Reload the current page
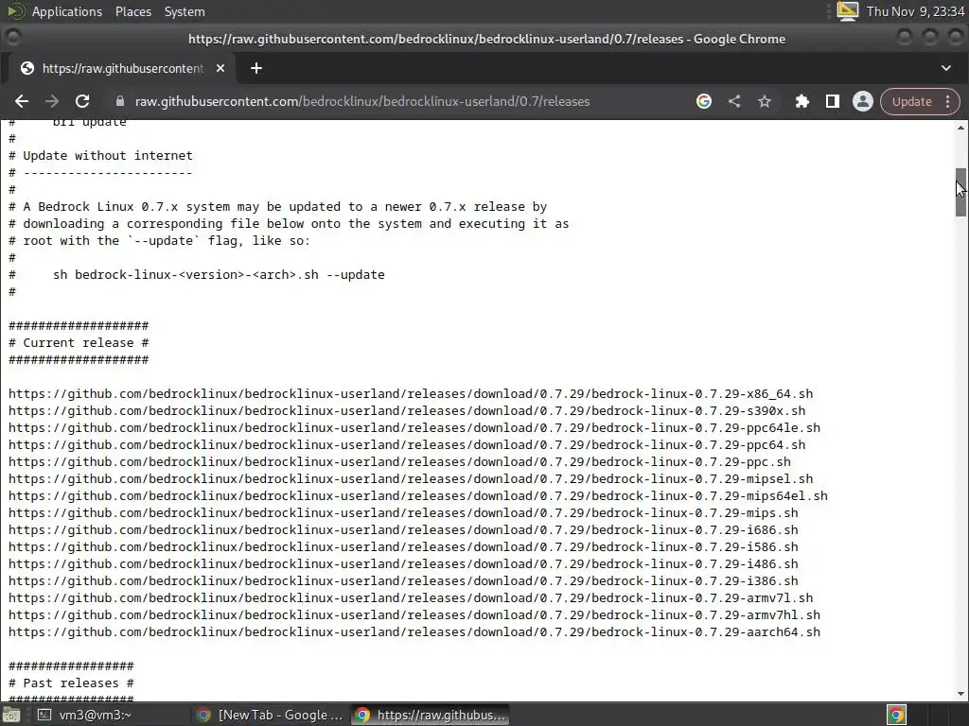The height and width of the screenshot is (726, 969). point(82,101)
